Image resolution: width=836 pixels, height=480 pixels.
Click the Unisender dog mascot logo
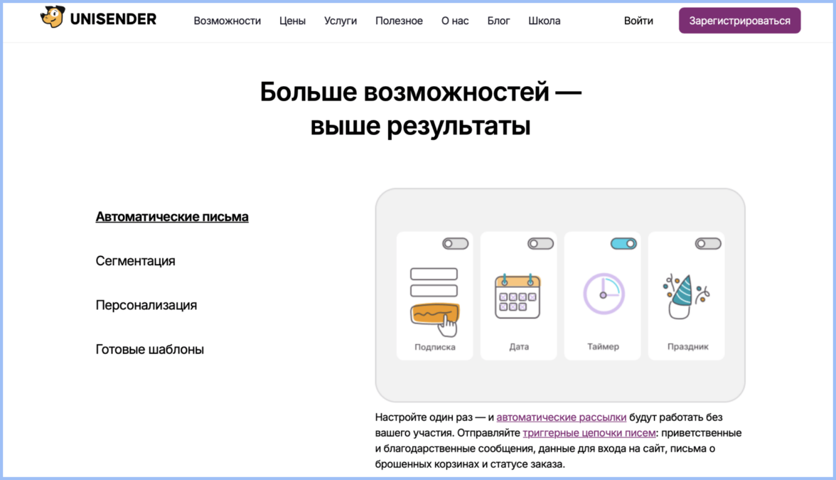tap(53, 17)
